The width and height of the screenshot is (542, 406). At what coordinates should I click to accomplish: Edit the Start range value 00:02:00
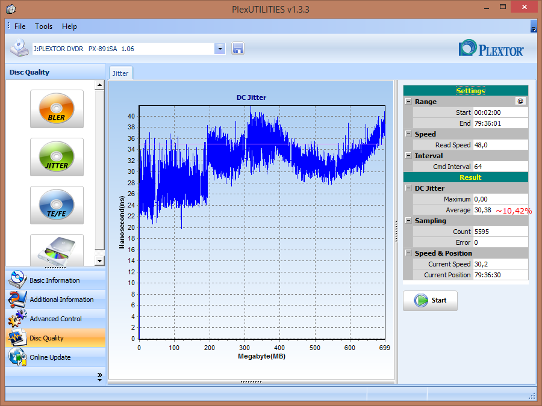500,112
